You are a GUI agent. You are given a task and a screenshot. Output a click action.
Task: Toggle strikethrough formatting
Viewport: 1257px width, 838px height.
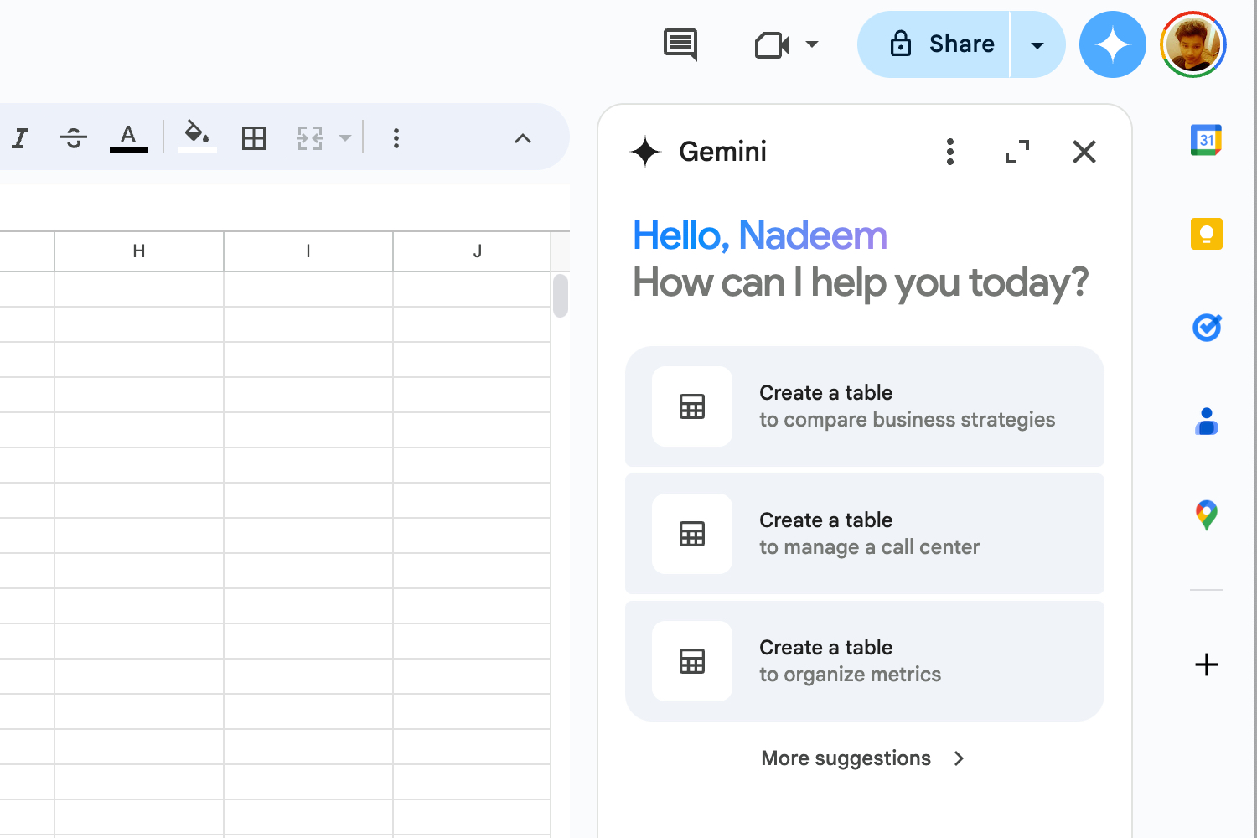(74, 138)
